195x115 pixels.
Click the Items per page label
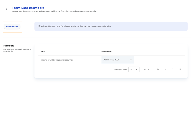pyautogui.click(x=120, y=70)
